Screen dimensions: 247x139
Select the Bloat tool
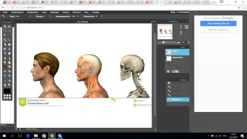pos(5,76)
